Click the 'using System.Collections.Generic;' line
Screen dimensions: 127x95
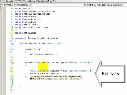coord(36,11)
